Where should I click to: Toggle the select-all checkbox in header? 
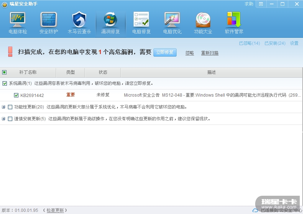click(x=4, y=72)
